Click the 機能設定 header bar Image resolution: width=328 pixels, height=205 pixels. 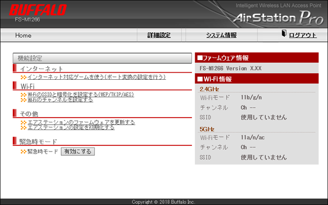[102, 58]
